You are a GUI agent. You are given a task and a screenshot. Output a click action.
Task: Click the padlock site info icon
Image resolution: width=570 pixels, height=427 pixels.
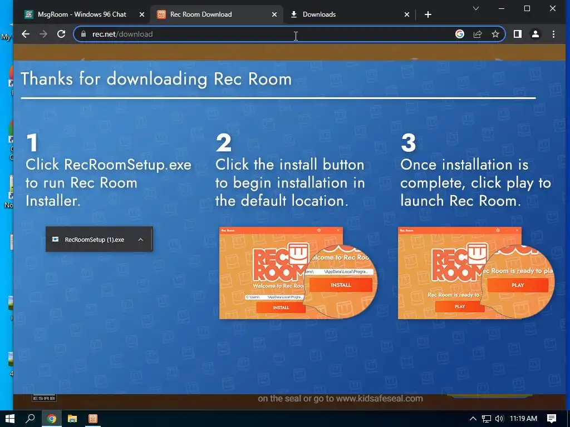pyautogui.click(x=83, y=34)
